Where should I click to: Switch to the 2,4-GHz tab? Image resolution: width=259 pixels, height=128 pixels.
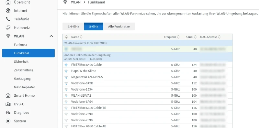coord(73,27)
